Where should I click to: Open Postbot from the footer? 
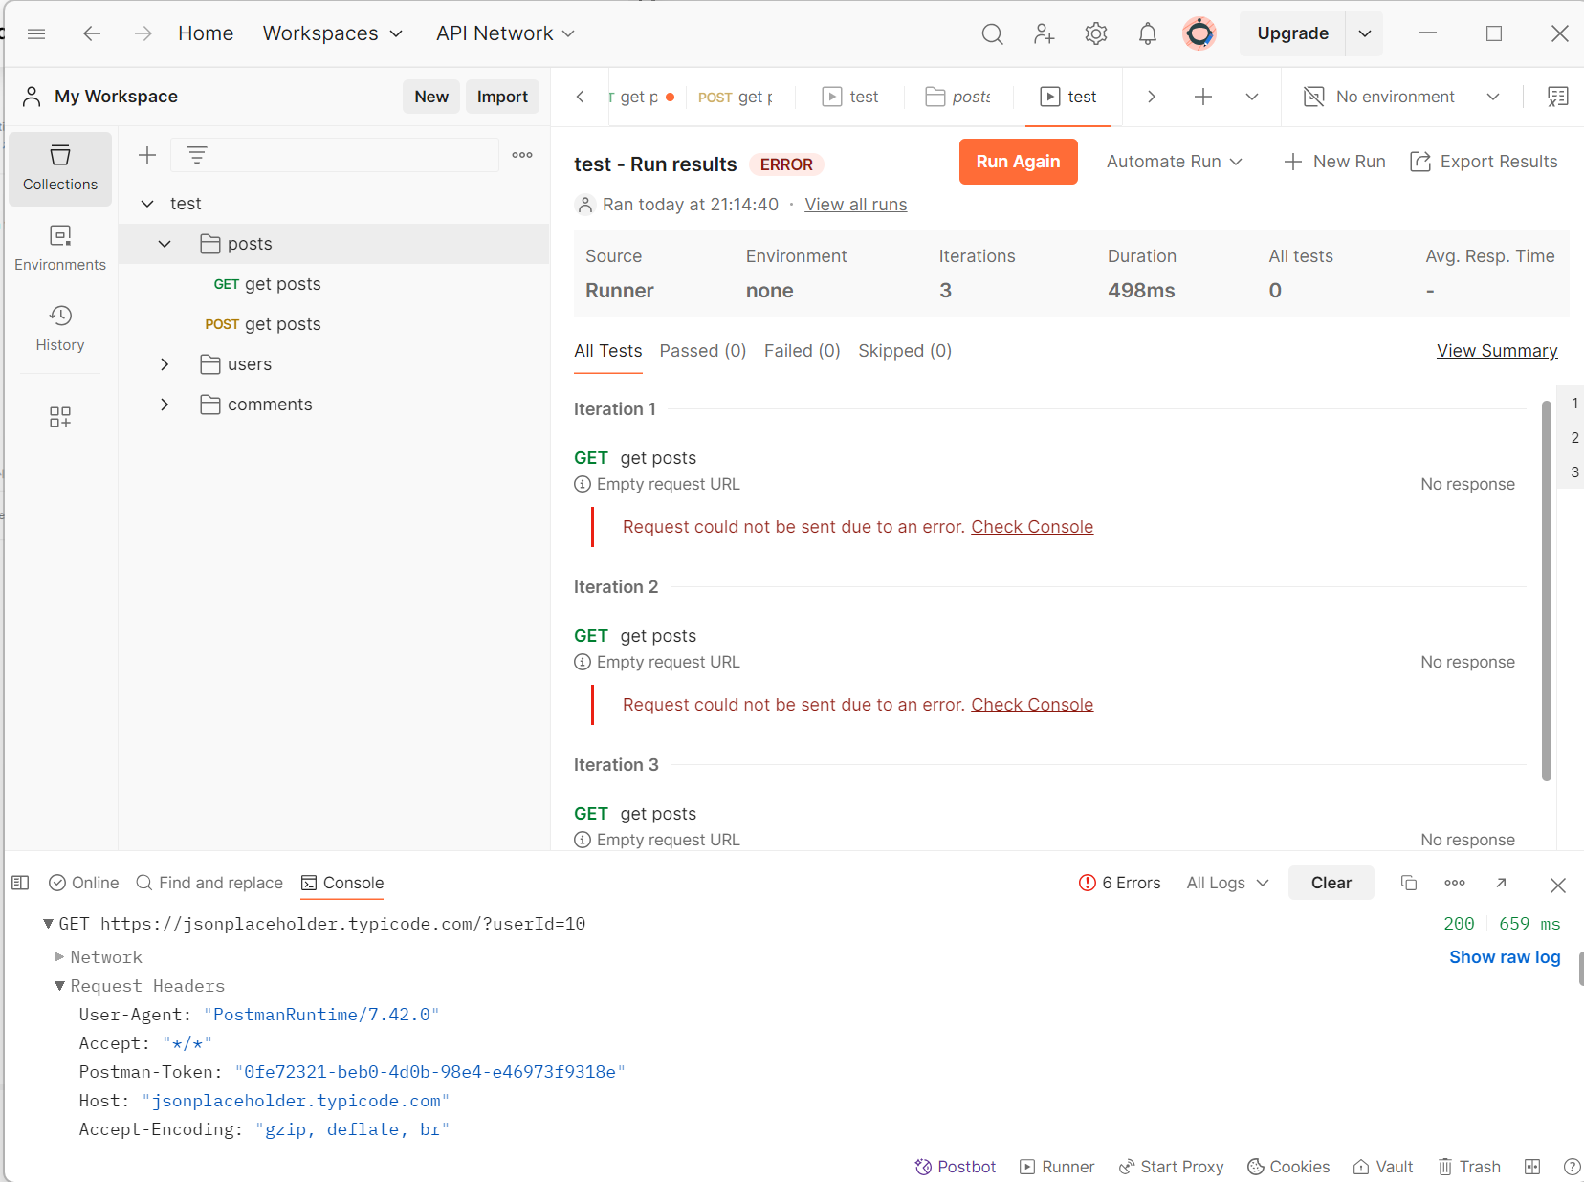[956, 1167]
